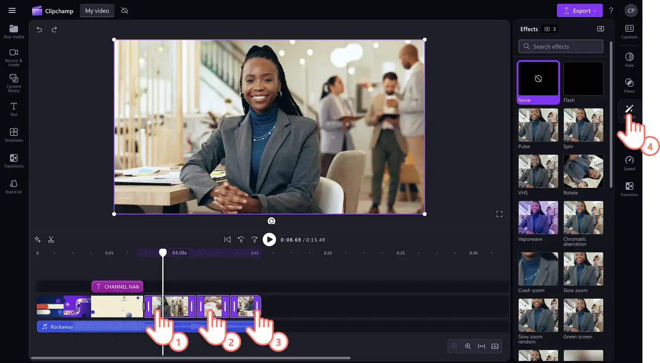660x363 pixels.
Task: Select the Text tool in sidebar
Action: (14, 109)
